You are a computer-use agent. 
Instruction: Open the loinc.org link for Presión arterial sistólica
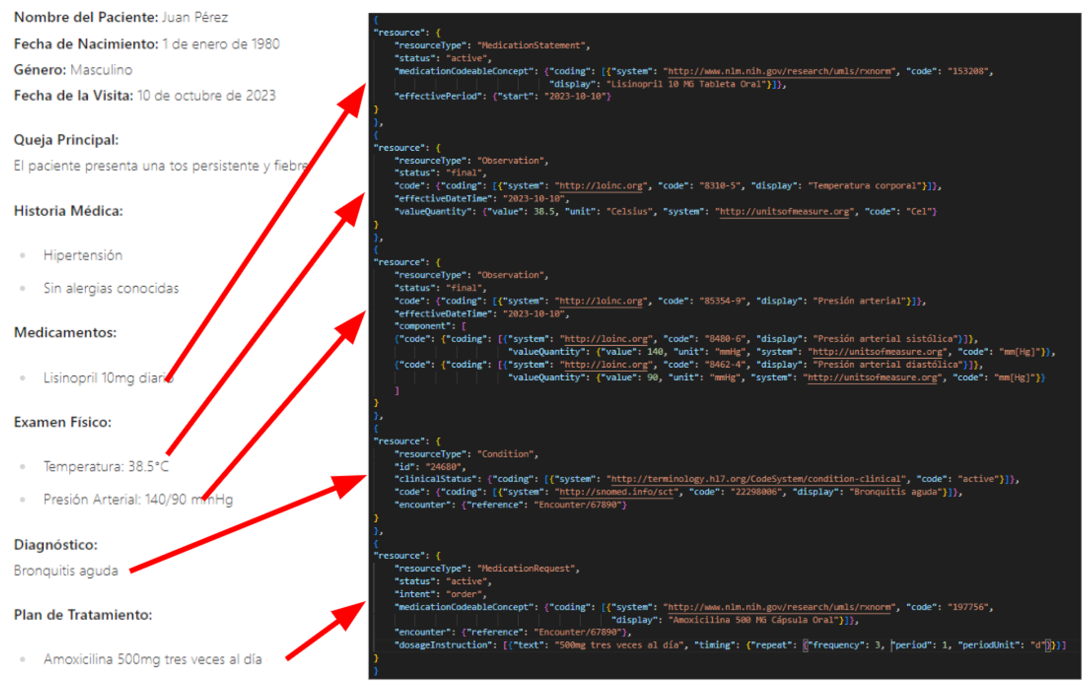tap(606, 339)
